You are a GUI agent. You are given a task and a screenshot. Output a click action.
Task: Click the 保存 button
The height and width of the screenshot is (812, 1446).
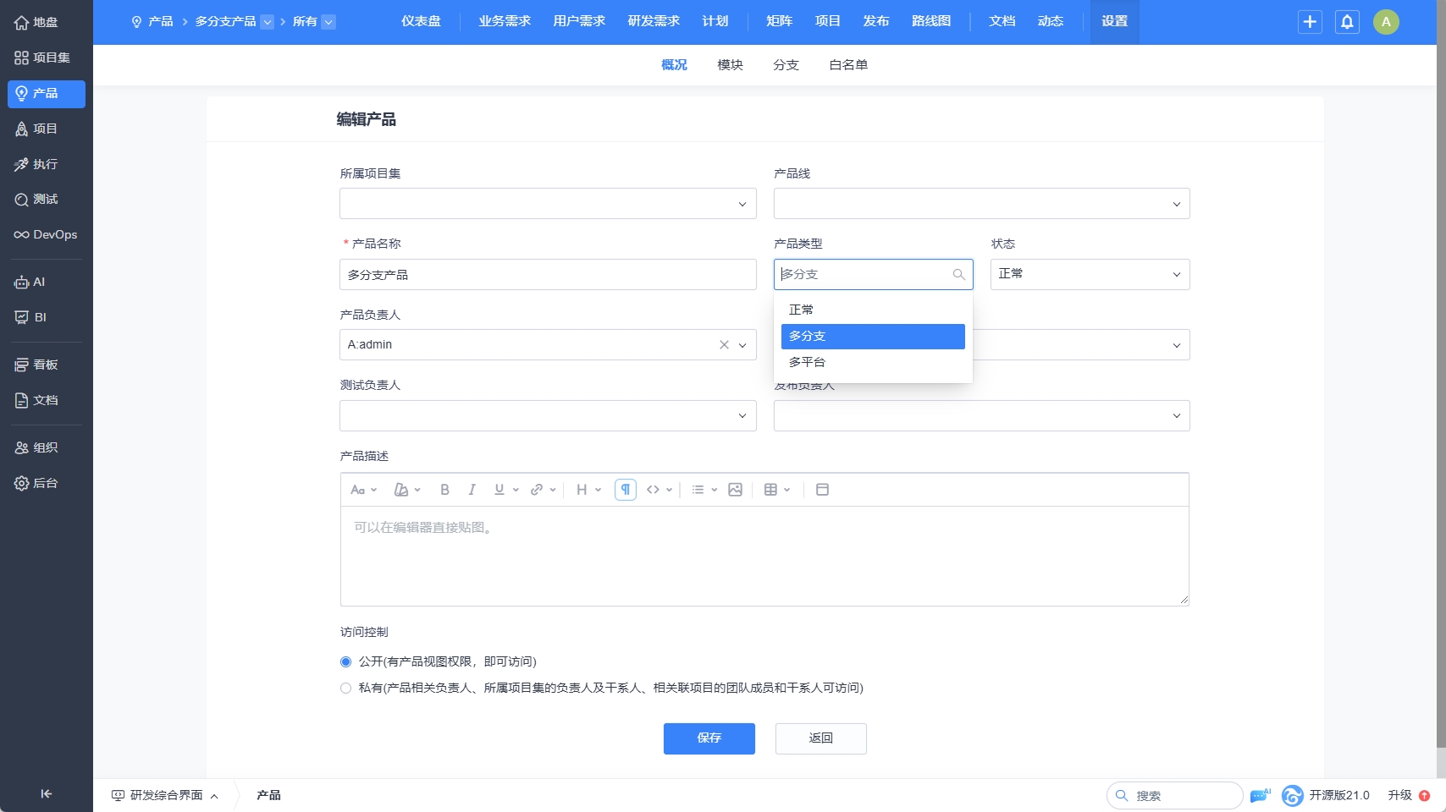[709, 738]
